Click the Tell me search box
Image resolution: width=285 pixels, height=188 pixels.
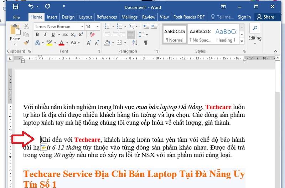coord(222,17)
